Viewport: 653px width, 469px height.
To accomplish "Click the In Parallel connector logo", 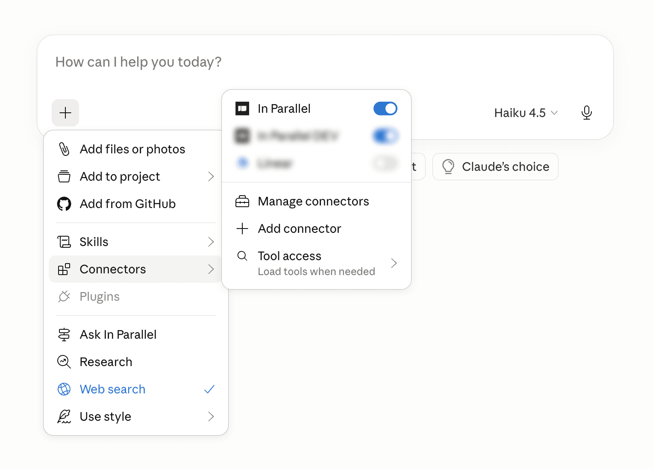I will [242, 108].
